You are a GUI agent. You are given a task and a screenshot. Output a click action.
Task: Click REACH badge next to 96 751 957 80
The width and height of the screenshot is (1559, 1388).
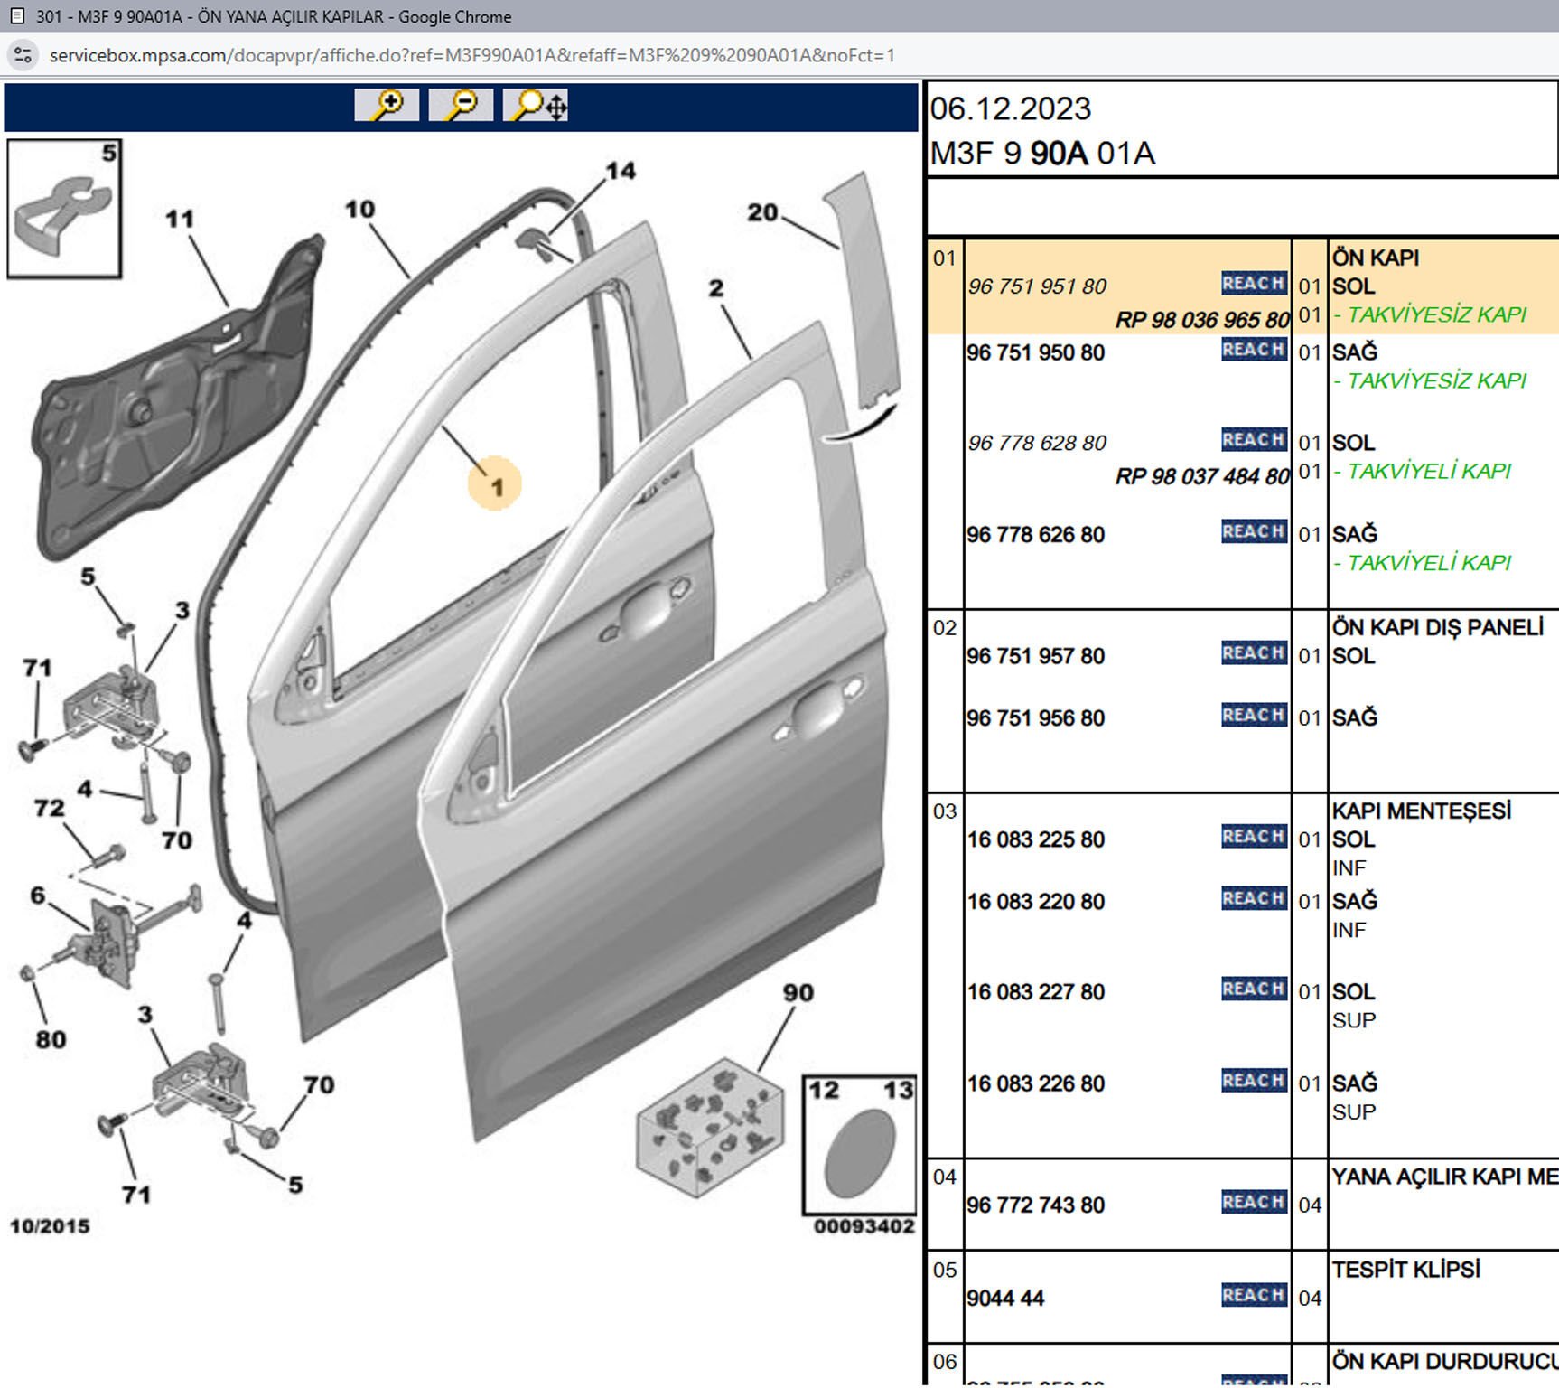click(x=1253, y=653)
